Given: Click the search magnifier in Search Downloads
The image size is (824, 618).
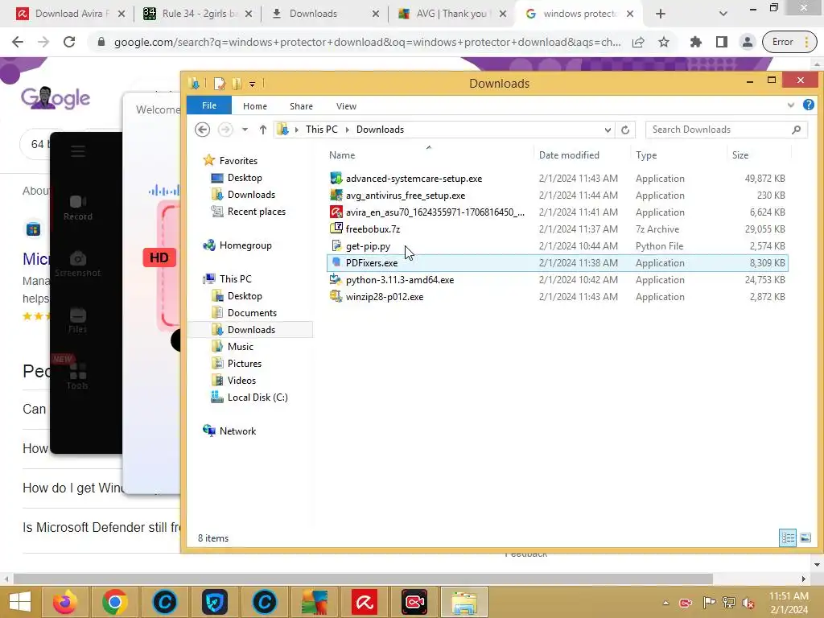Looking at the screenshot, I should 796,130.
